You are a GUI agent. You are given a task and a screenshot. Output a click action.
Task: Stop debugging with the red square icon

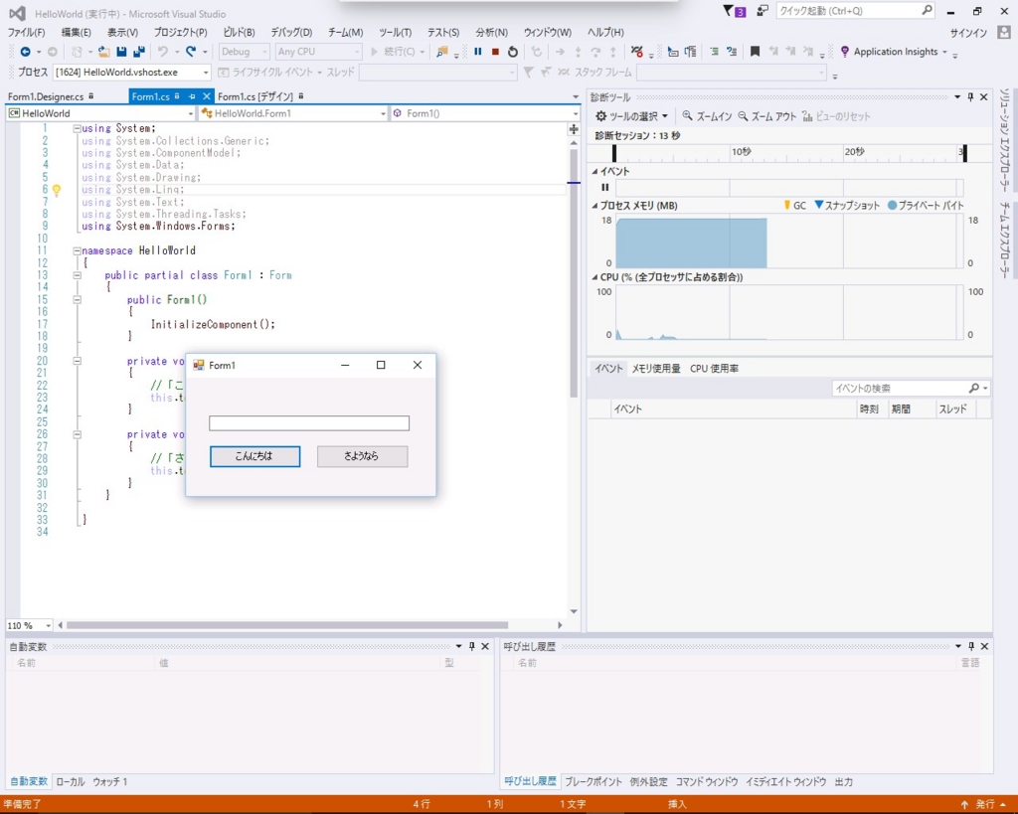click(x=495, y=52)
